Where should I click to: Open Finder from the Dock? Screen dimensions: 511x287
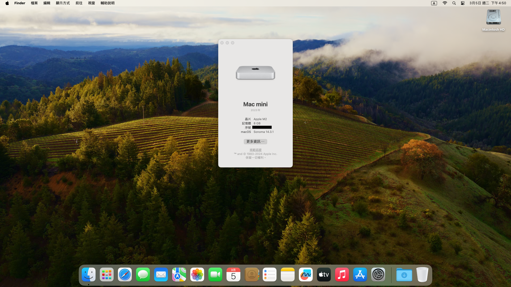tap(89, 275)
